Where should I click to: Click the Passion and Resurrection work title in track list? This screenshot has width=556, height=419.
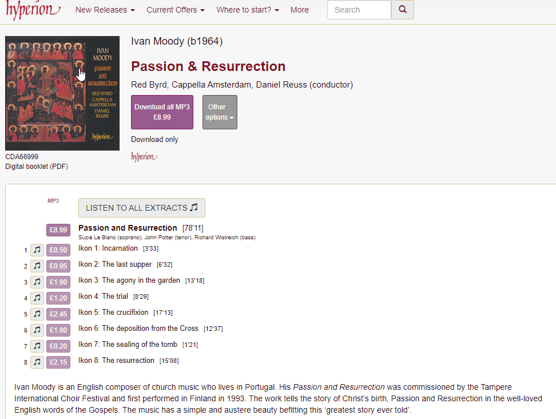(x=128, y=228)
